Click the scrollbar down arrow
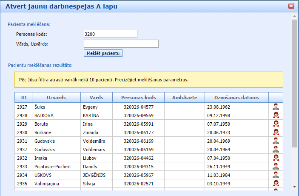Viewport: 299px width, 196px height. (294, 186)
